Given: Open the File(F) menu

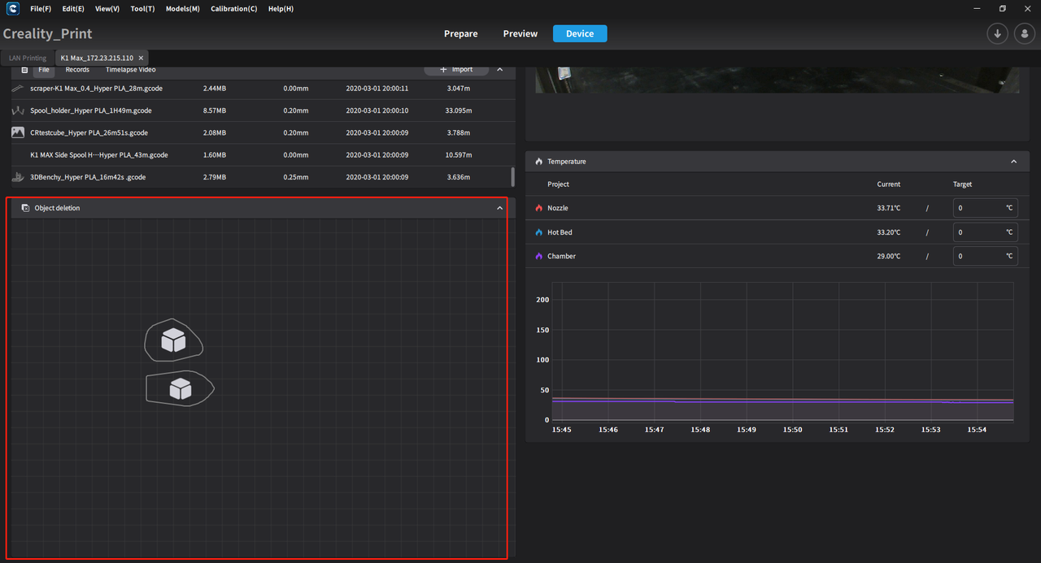Looking at the screenshot, I should pos(41,9).
